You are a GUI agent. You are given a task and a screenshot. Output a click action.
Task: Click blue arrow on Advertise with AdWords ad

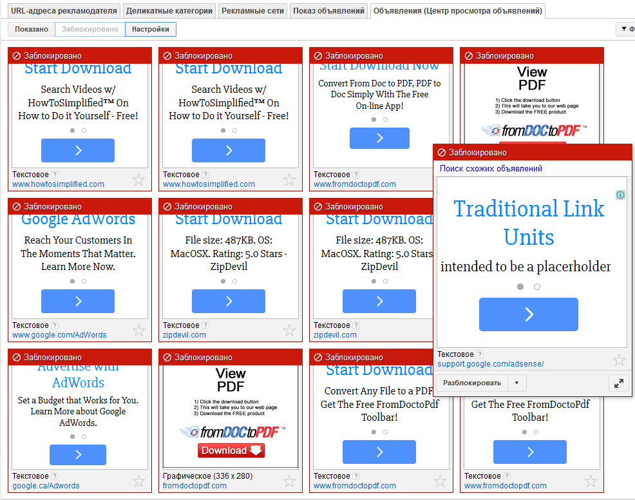78,455
